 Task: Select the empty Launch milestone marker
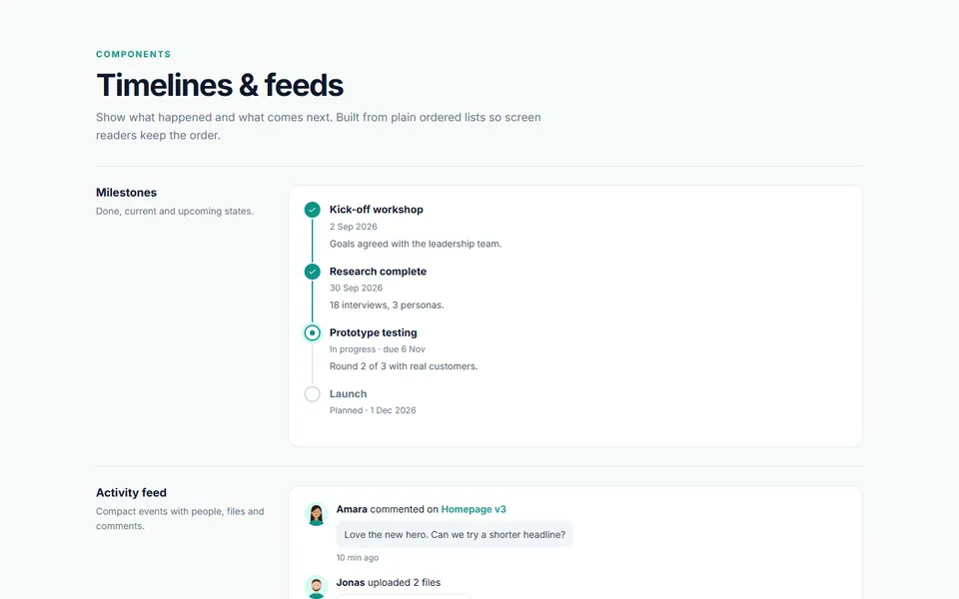312,394
